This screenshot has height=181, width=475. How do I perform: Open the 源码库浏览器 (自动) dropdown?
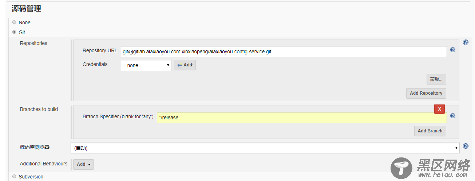point(265,148)
